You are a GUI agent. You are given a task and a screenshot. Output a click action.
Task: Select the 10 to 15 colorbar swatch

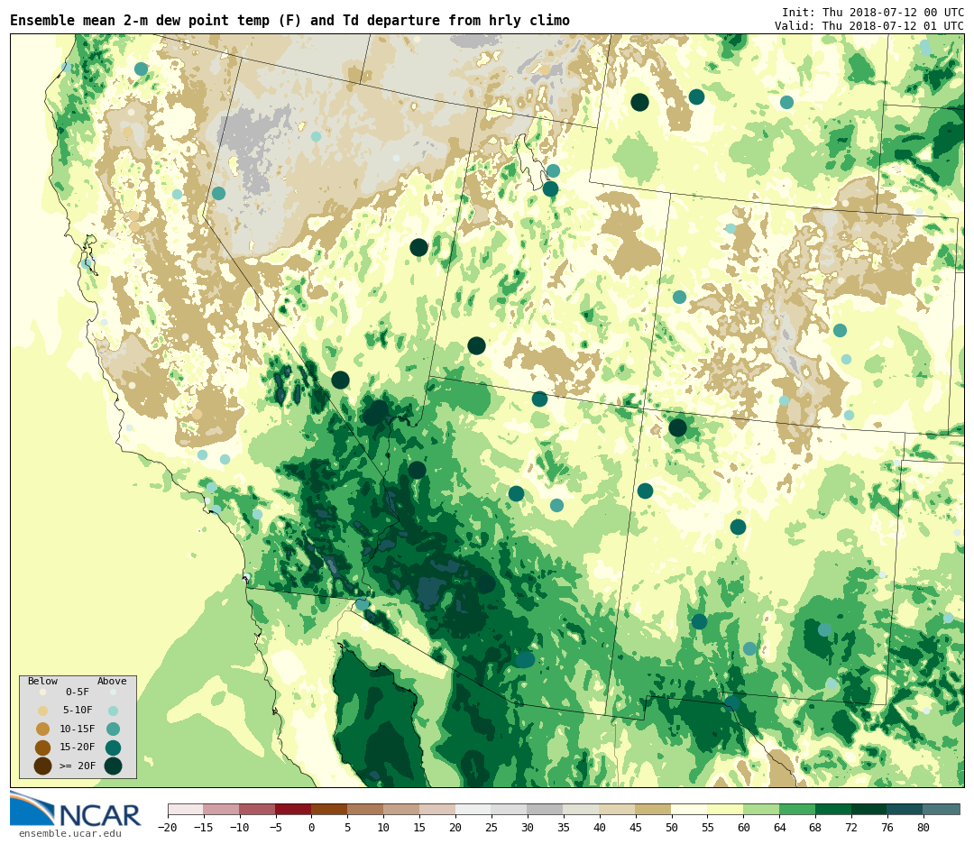point(401,809)
